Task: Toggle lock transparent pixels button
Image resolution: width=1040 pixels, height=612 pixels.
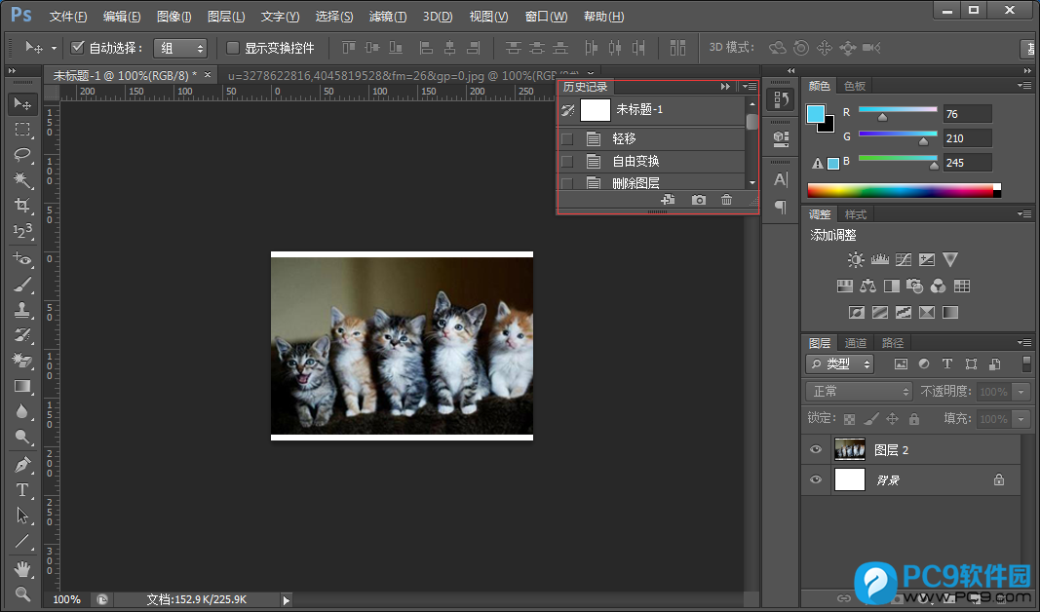Action: point(849,418)
